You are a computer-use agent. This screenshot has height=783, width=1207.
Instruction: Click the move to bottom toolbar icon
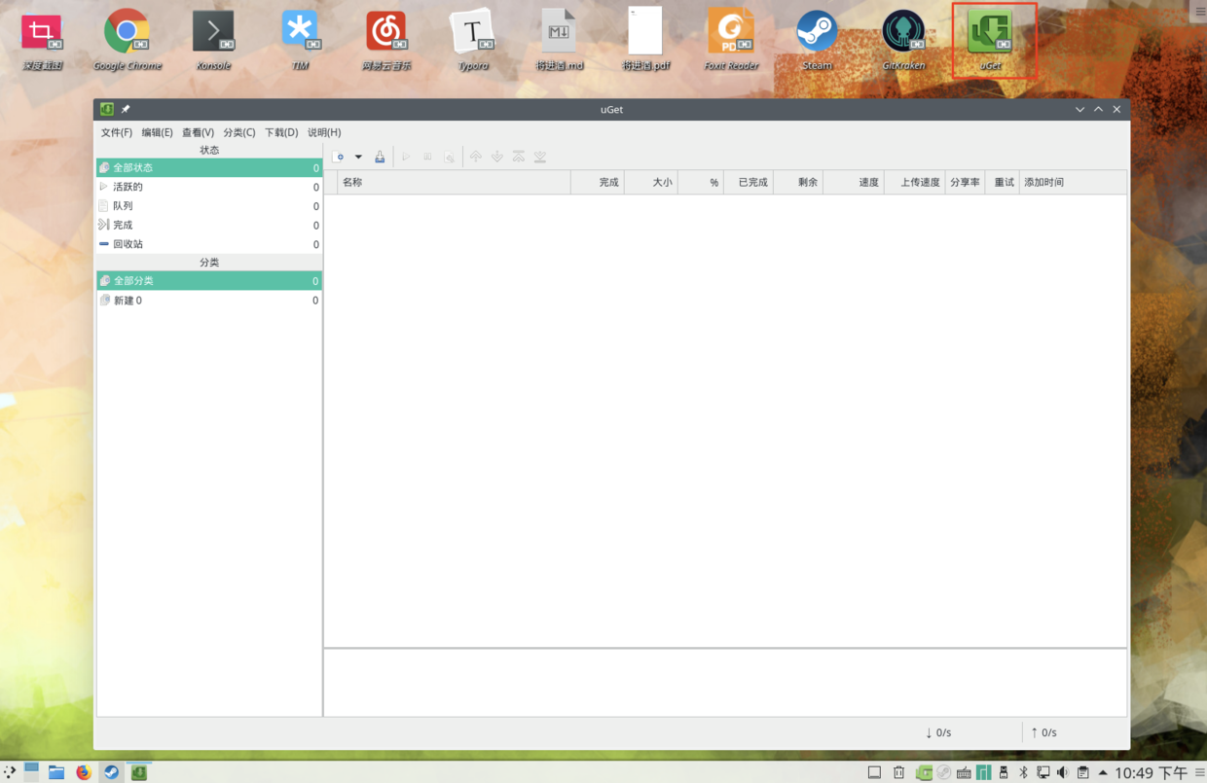540,157
